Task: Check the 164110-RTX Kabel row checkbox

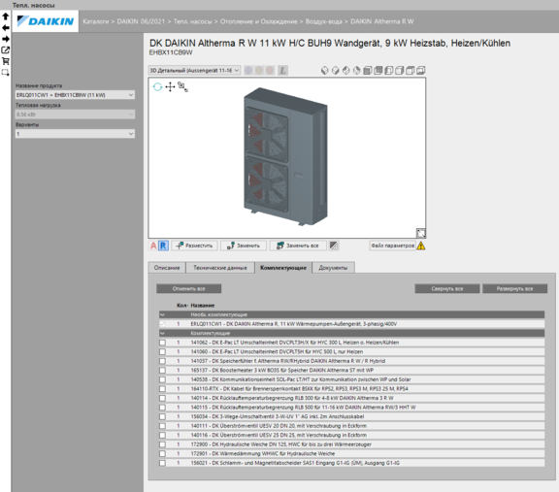Action: click(x=163, y=389)
